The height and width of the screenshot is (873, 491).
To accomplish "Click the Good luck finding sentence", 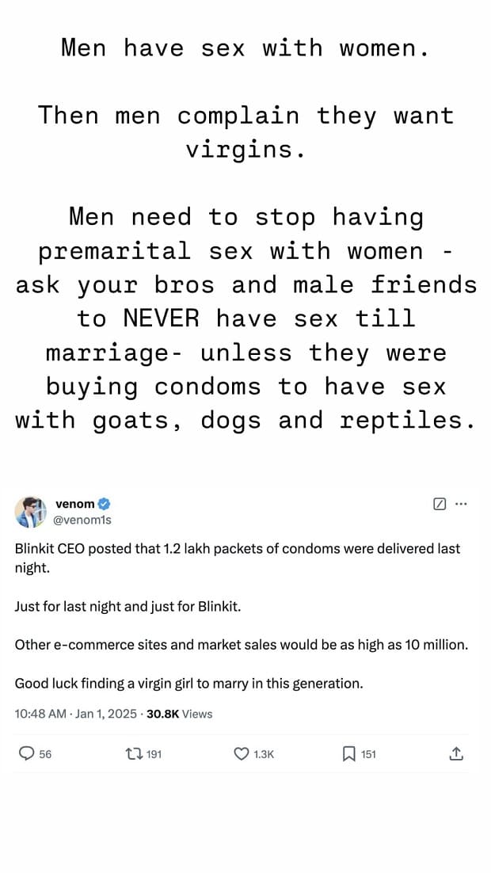I will tap(189, 683).
